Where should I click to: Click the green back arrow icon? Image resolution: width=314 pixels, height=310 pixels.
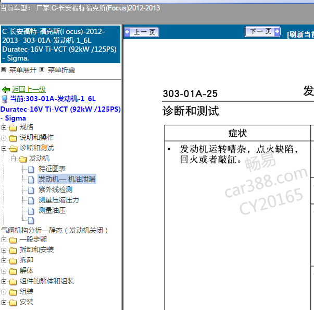(6, 90)
